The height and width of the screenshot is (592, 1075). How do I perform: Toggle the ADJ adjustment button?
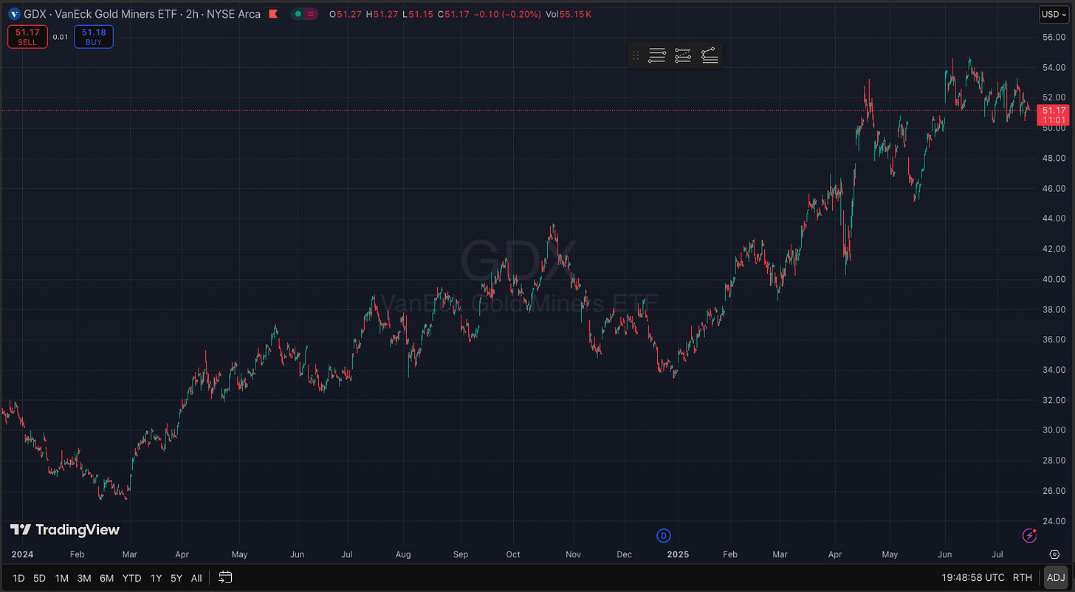(1056, 578)
